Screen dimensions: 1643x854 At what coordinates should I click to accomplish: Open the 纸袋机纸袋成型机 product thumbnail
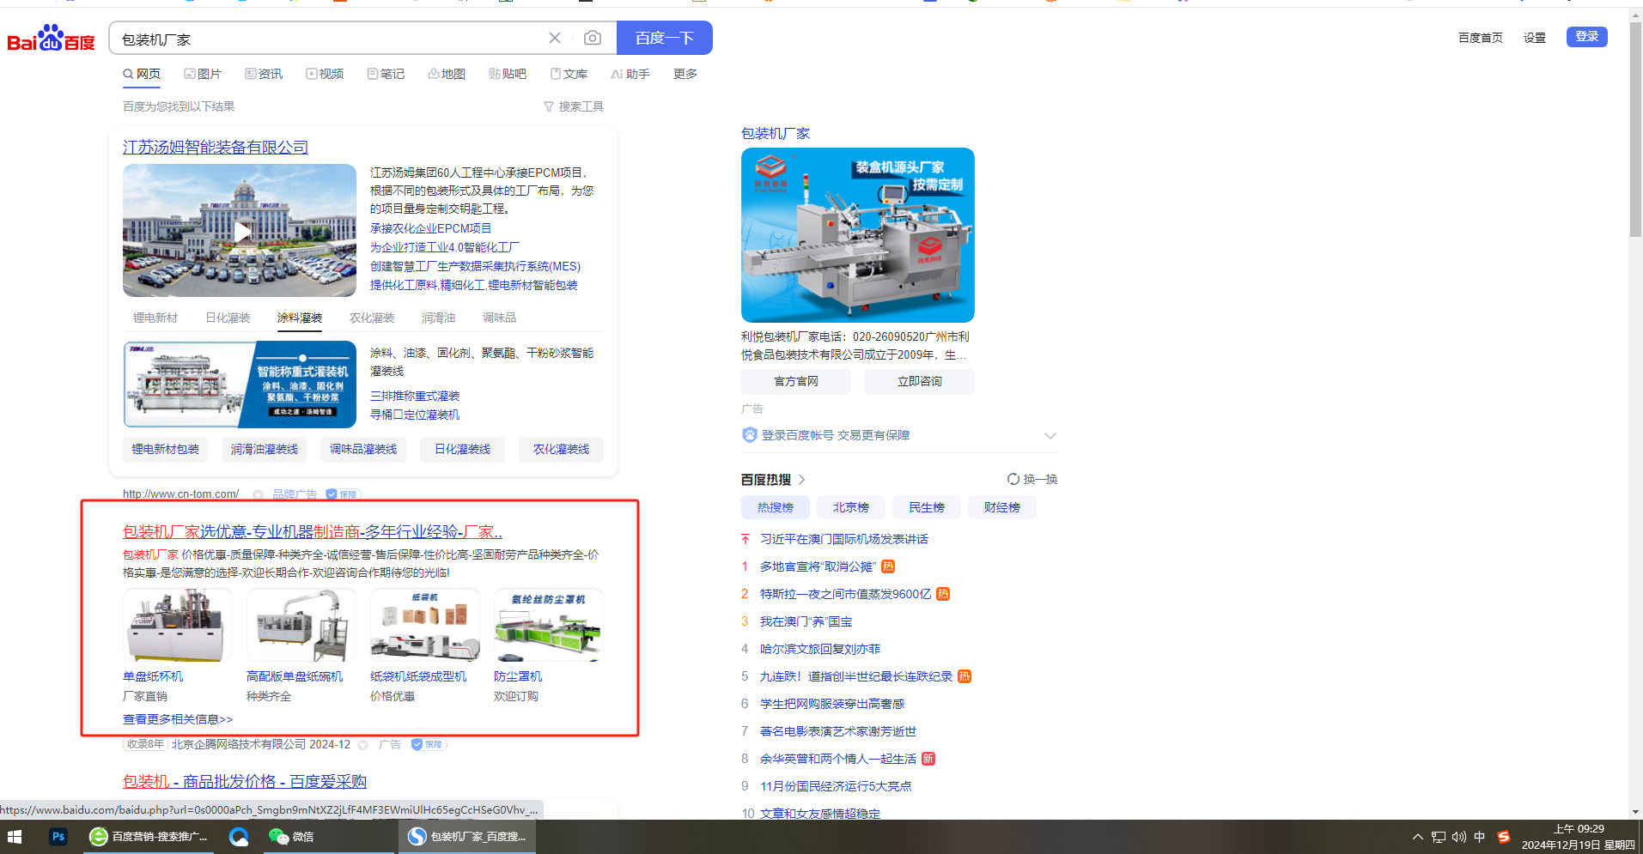point(425,625)
